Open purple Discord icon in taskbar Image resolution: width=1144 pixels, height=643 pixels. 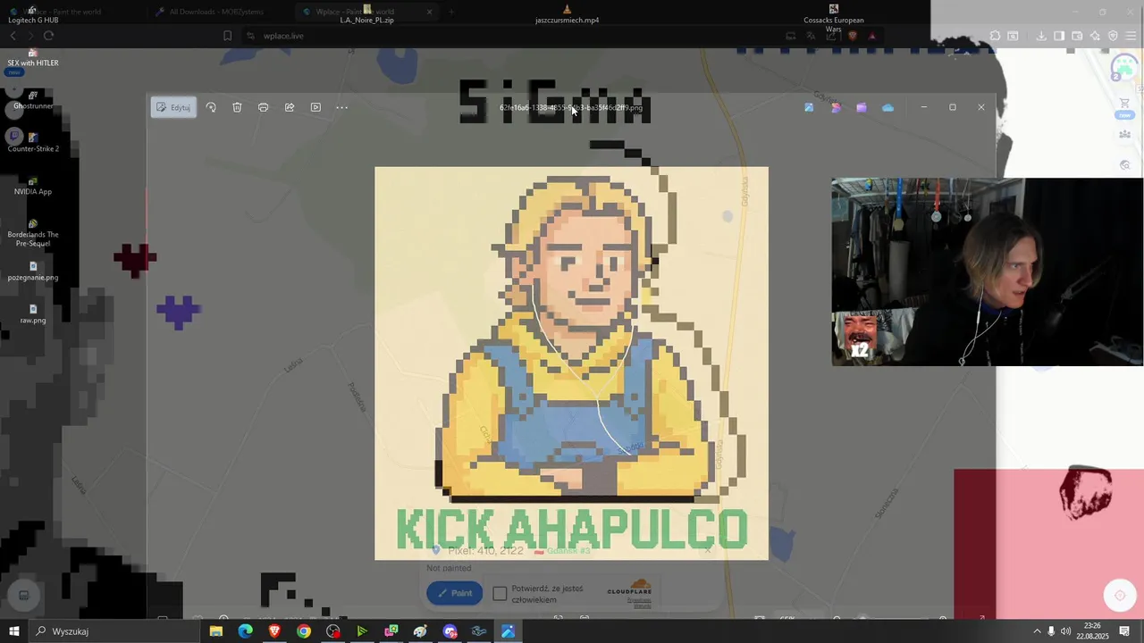coord(450,631)
